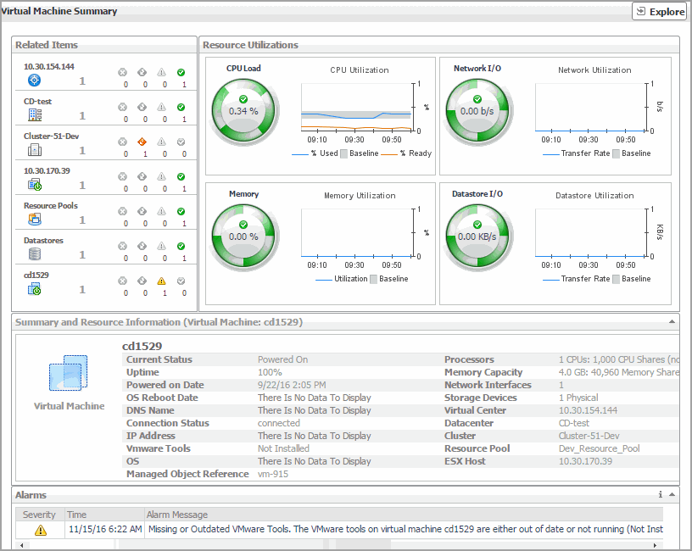Viewport: 692px width, 551px height.
Task: Collapse the Alarms panel
Action: [x=672, y=495]
